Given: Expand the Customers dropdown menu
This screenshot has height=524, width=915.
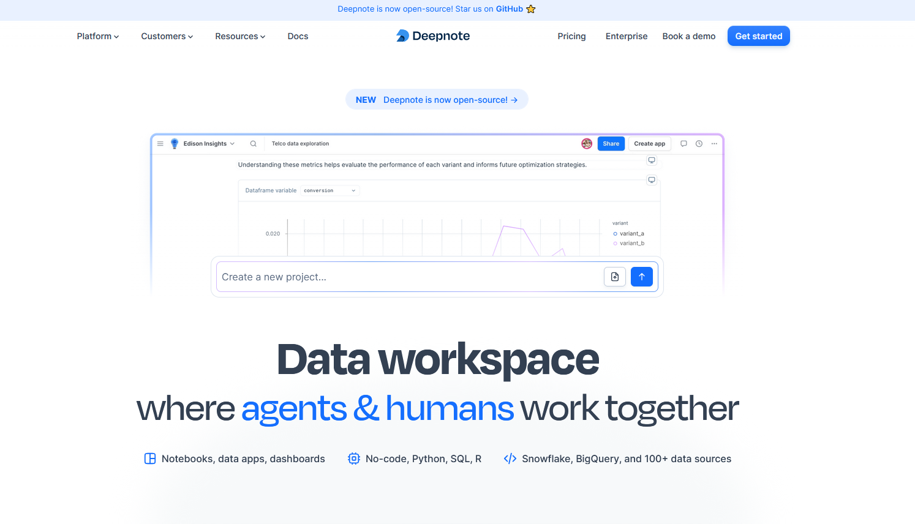Looking at the screenshot, I should [167, 36].
